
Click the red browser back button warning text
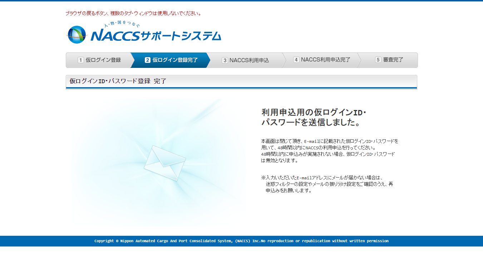(134, 14)
